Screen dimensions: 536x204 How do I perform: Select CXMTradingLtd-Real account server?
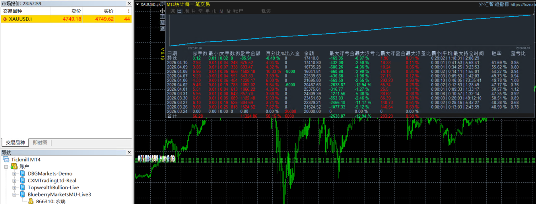(52, 181)
